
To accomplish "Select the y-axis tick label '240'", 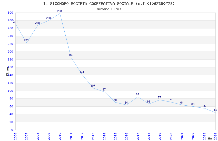I will (11, 36).
